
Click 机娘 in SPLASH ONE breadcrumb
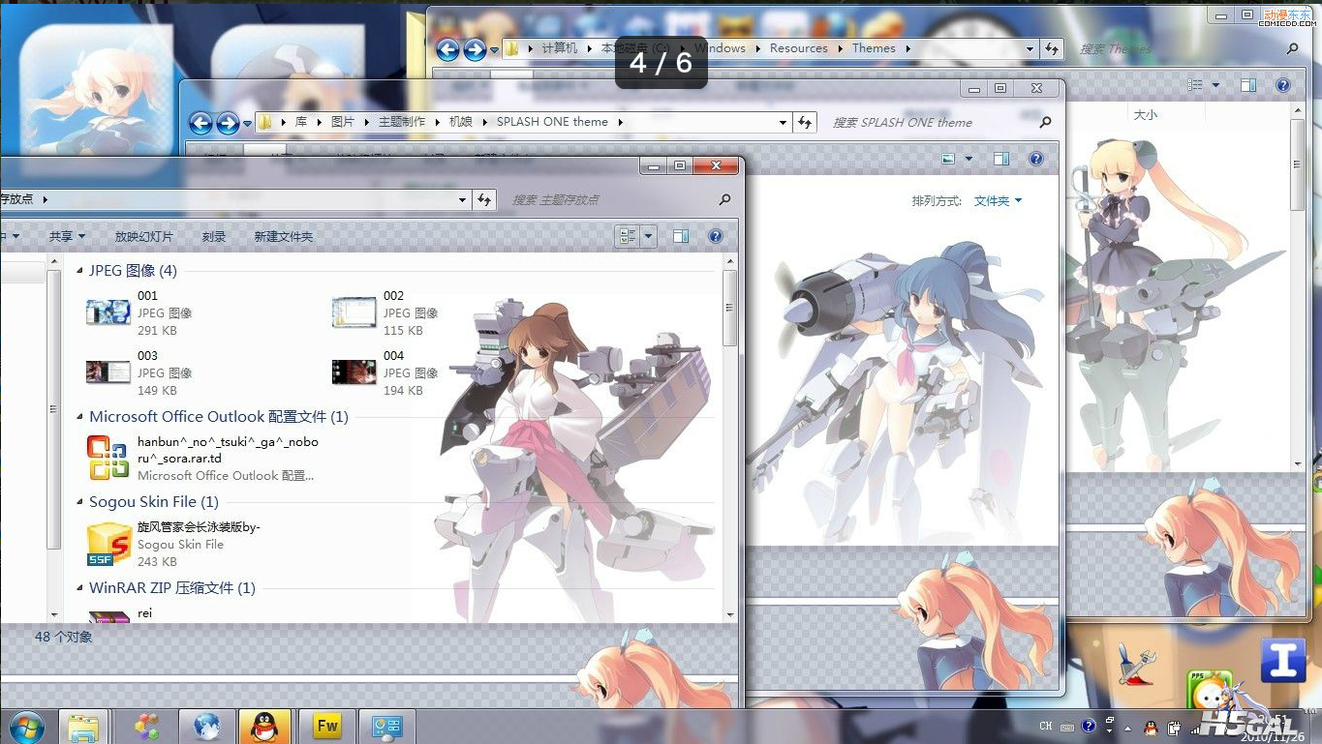pyautogui.click(x=461, y=122)
